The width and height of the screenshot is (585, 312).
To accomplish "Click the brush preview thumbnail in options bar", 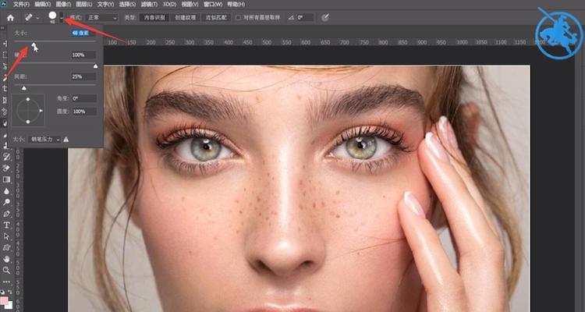I will pos(52,17).
